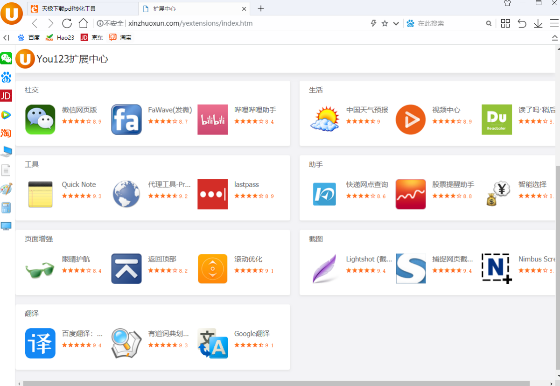Open the Google翻译 extension icon
This screenshot has width=560, height=386.
(x=212, y=344)
